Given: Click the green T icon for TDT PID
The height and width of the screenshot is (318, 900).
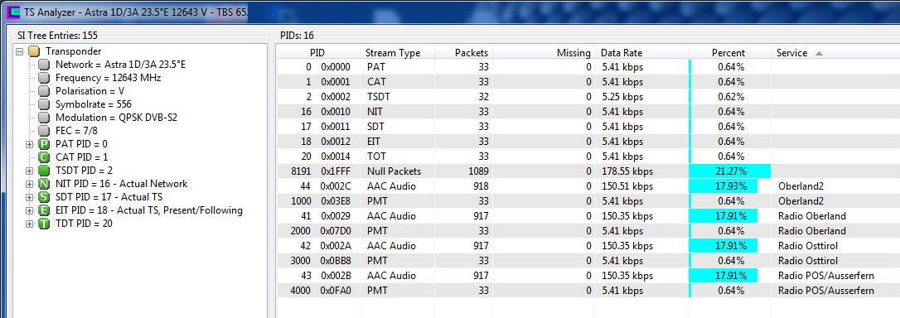Looking at the screenshot, I should point(44,224).
